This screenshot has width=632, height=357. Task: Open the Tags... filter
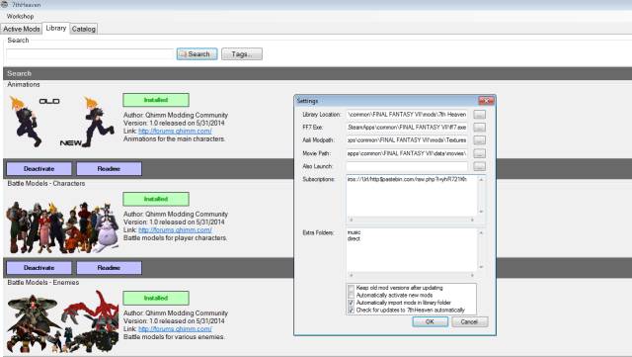click(x=241, y=54)
